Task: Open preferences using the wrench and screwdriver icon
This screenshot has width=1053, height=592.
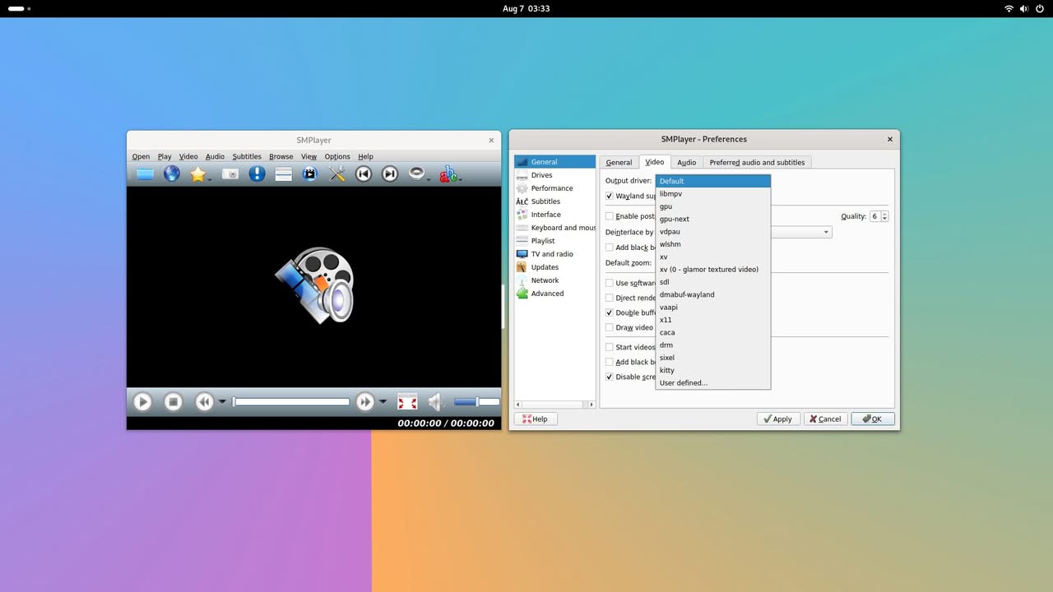Action: pyautogui.click(x=336, y=173)
